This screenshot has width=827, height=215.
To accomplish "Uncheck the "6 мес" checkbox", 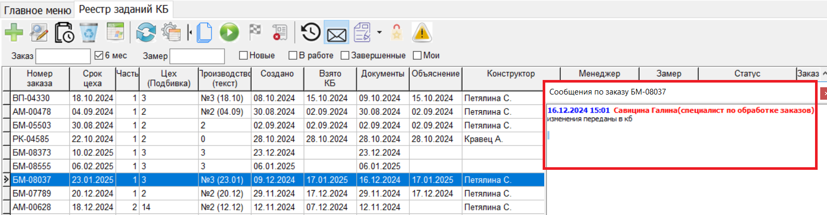I will [99, 55].
